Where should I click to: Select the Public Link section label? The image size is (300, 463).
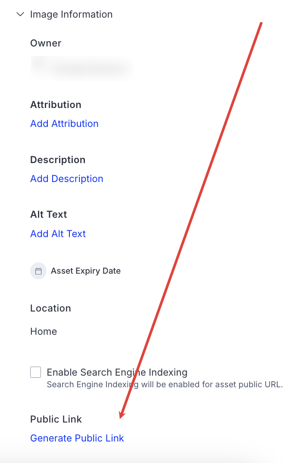(x=56, y=419)
